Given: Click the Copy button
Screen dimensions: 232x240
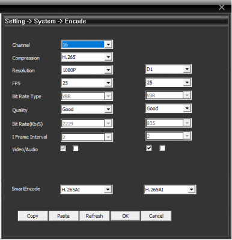Looking at the screenshot, I should coord(32,216).
